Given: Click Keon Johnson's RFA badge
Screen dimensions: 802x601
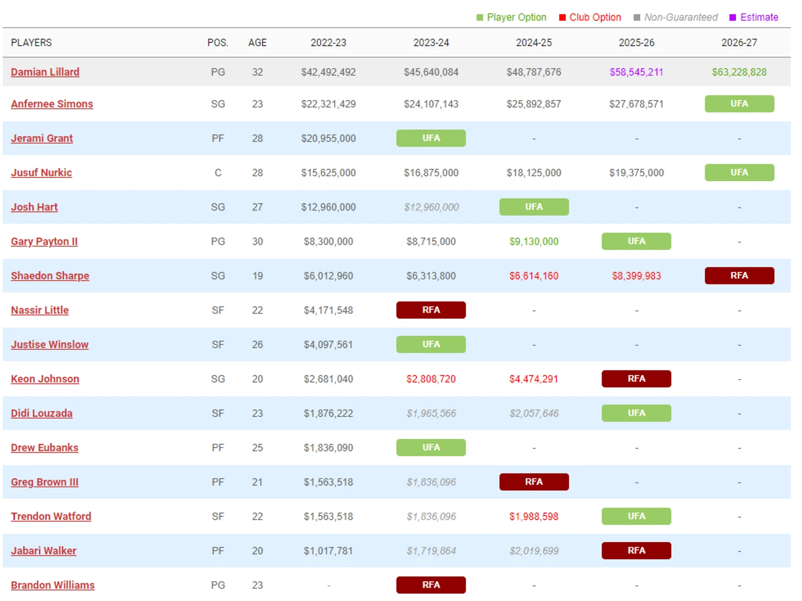Looking at the screenshot, I should (x=637, y=379).
